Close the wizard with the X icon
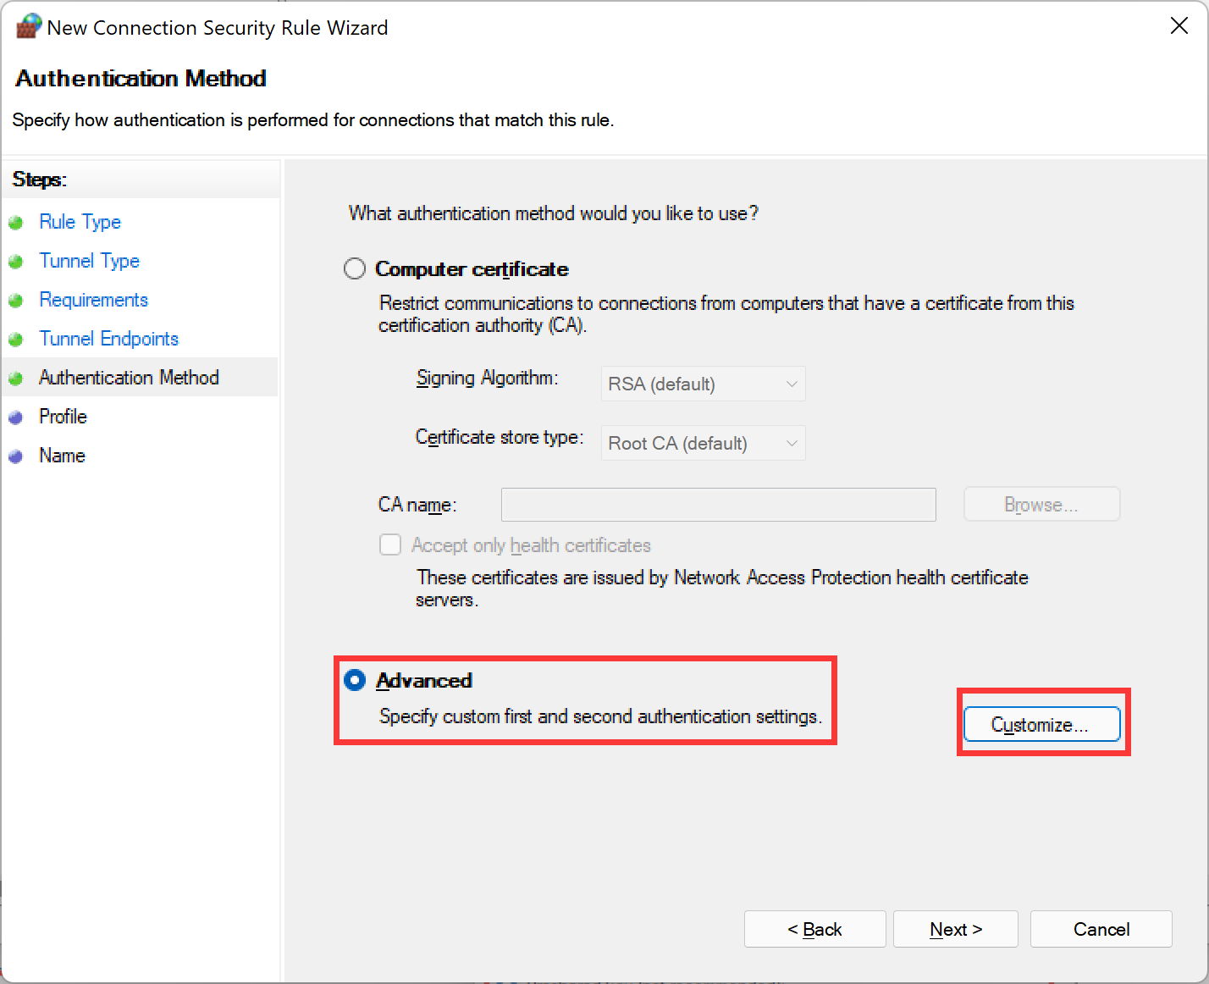 pos(1179,26)
